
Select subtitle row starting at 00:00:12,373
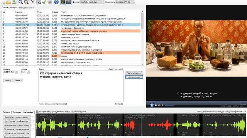click(71, 22)
